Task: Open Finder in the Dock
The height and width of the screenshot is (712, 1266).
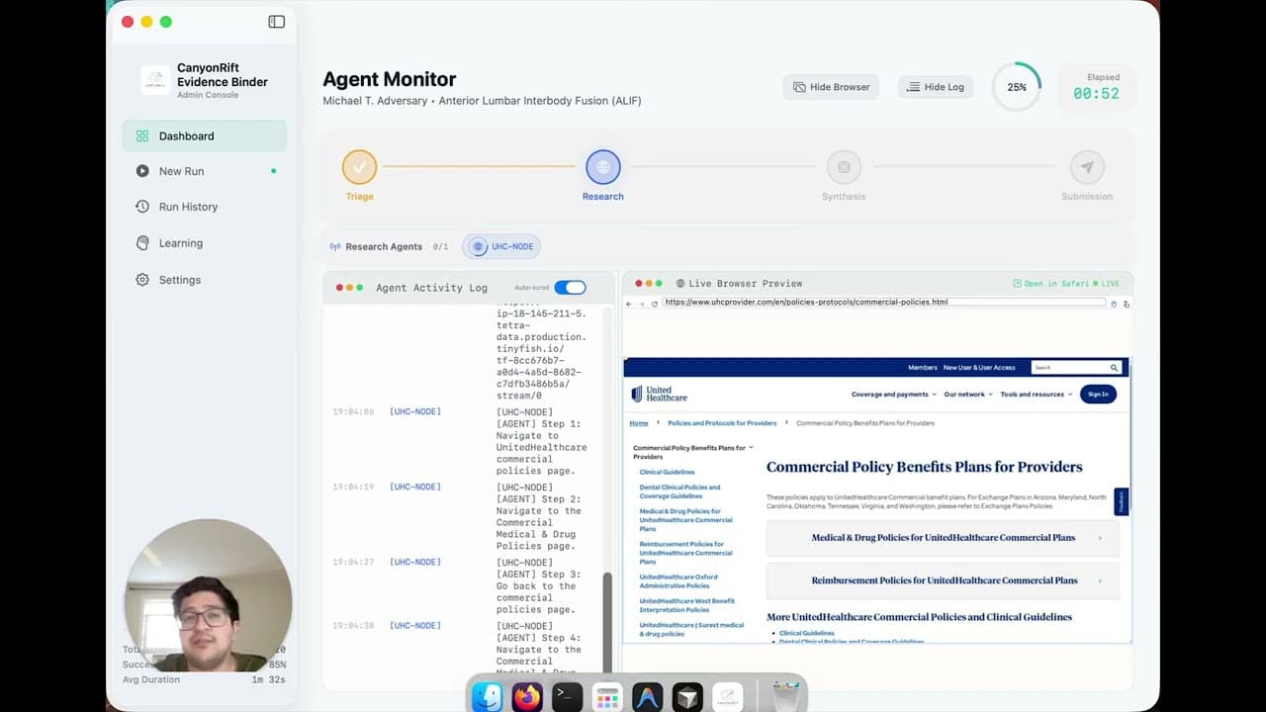Action: click(488, 696)
